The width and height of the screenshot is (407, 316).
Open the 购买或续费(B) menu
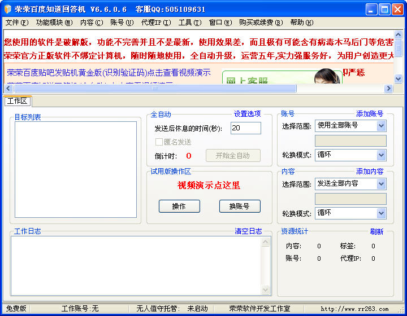click(261, 23)
